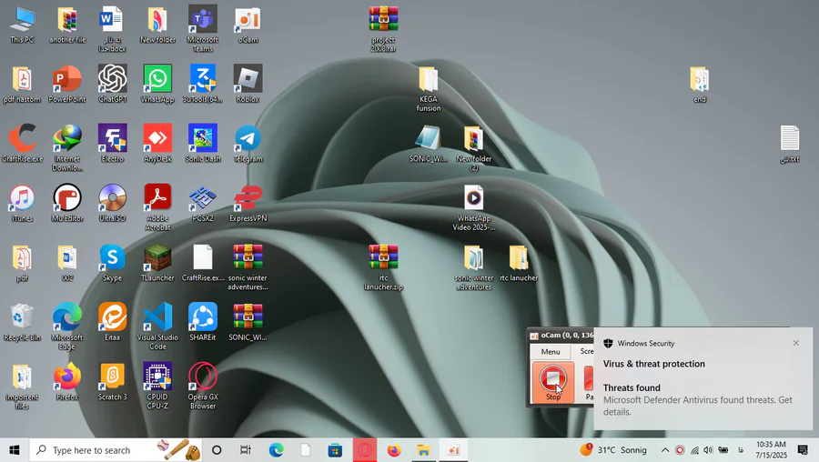819x462 pixels.
Task: Open the volume control in tray
Action: (x=708, y=450)
